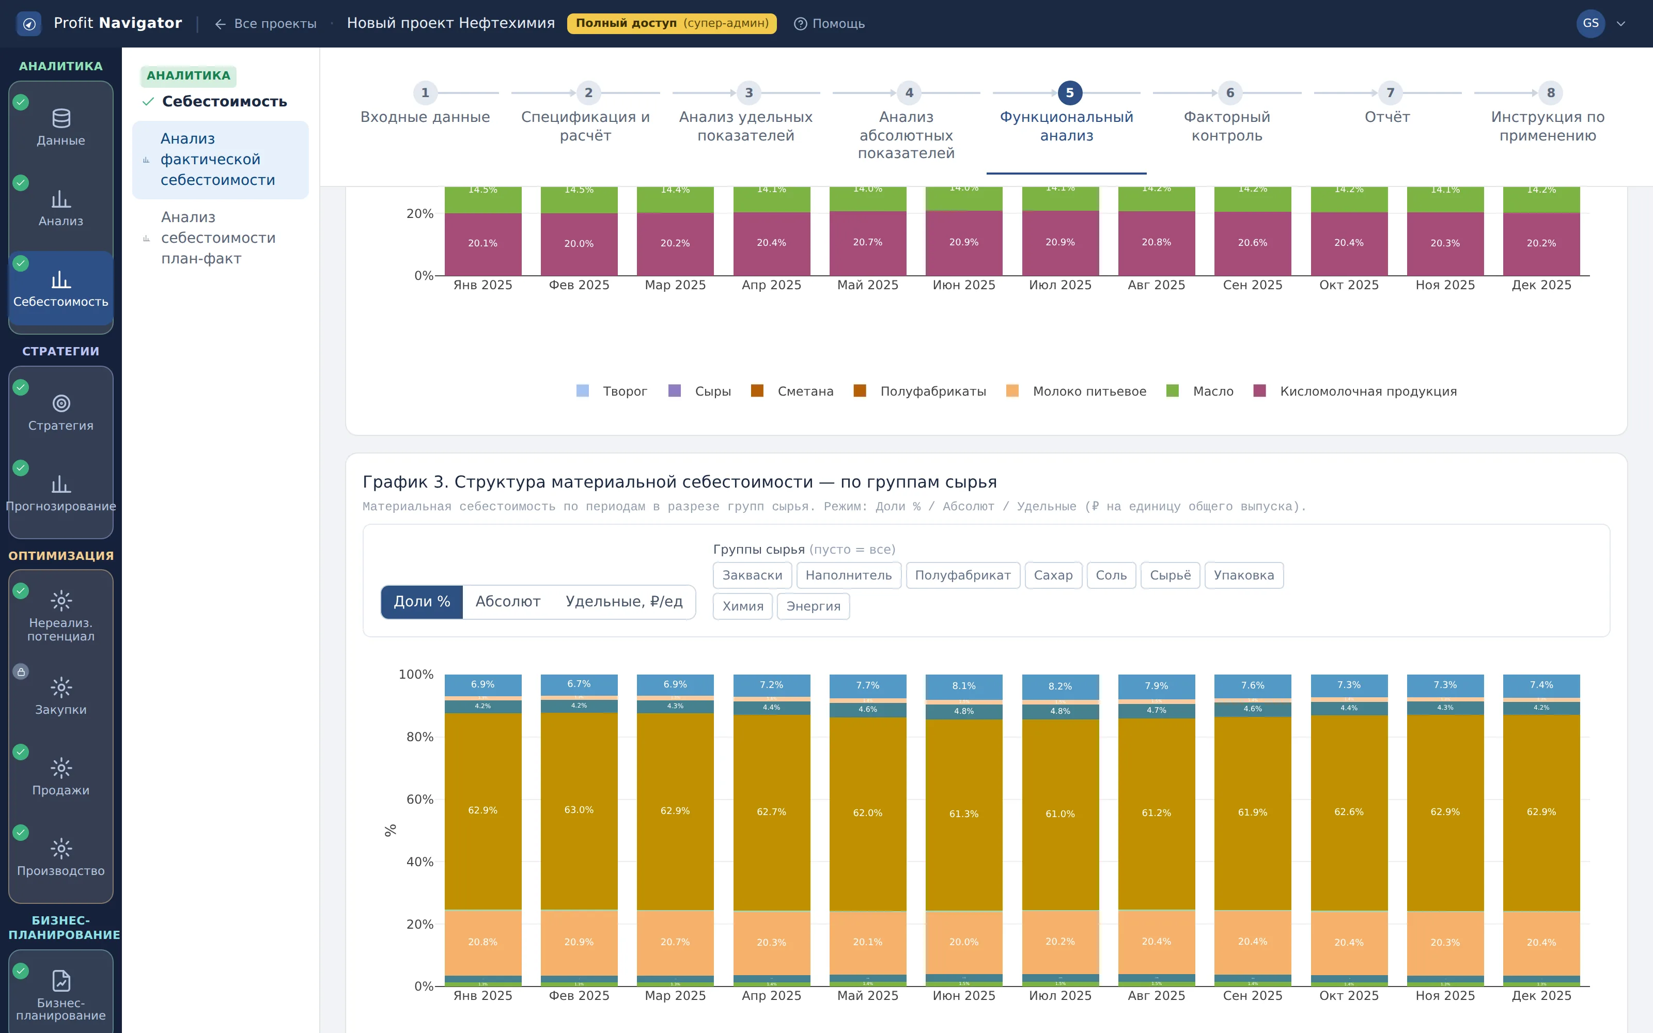Open the Производство gear icon
Screen dimensions: 1653x1033
[61, 849]
